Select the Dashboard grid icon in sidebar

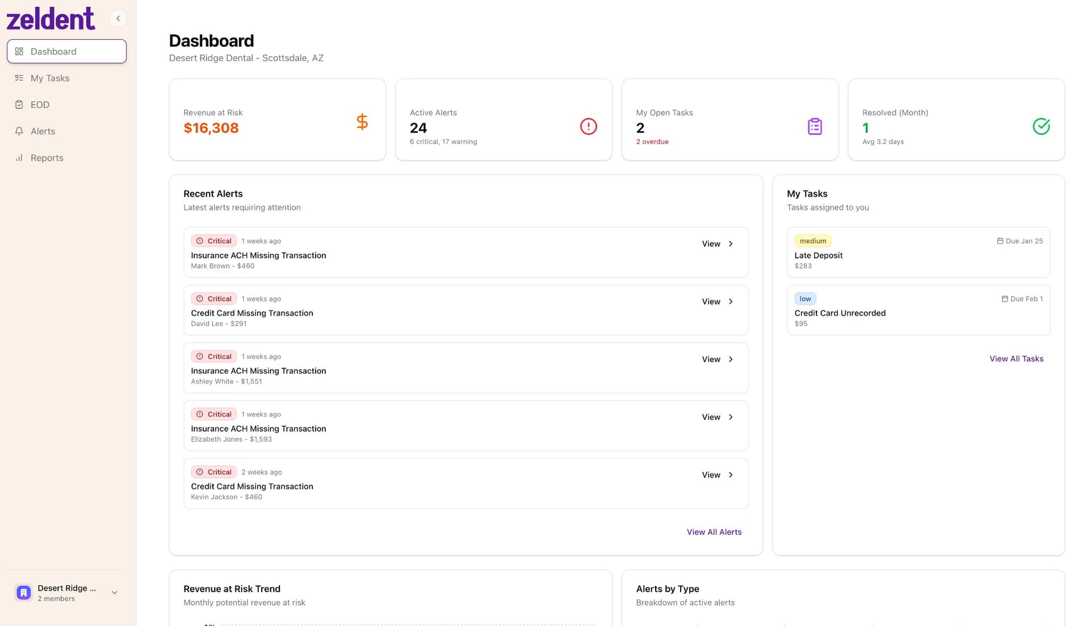(x=19, y=51)
